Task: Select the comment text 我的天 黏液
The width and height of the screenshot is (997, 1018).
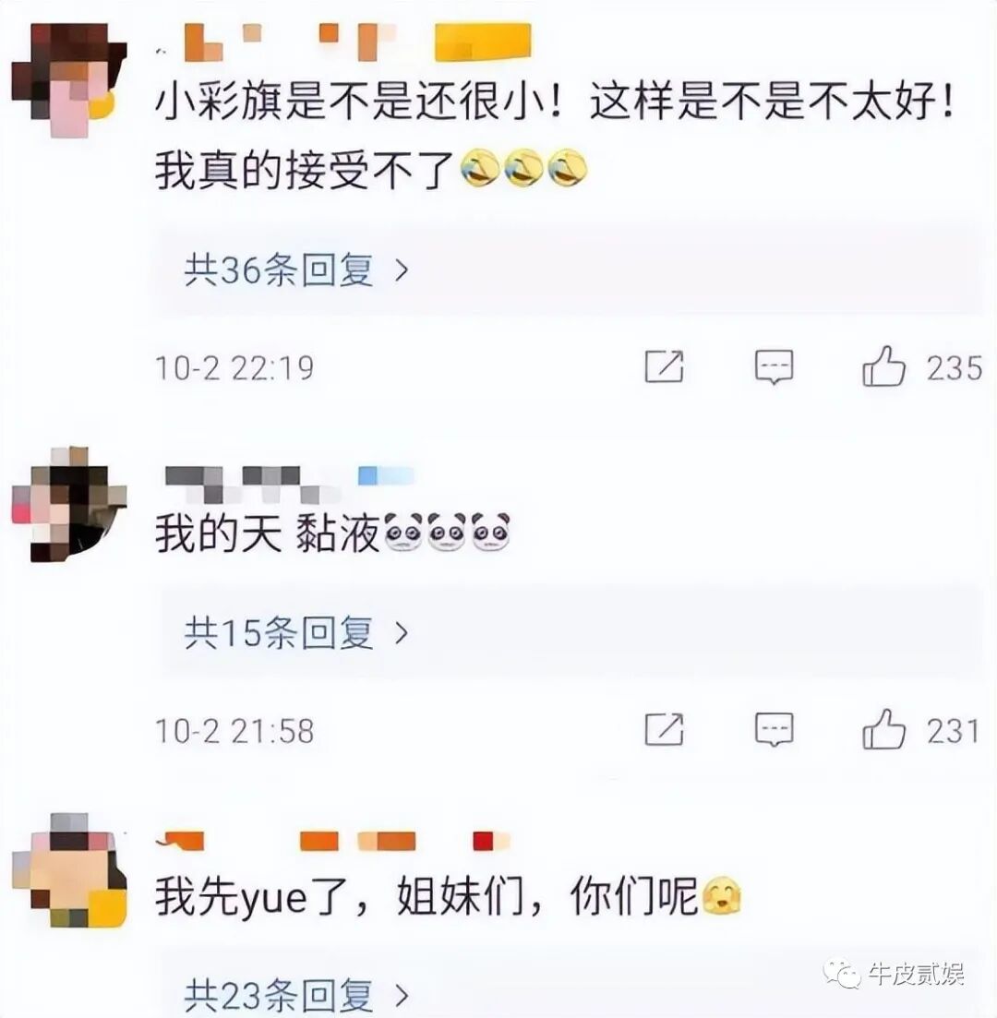Action: click(x=267, y=534)
